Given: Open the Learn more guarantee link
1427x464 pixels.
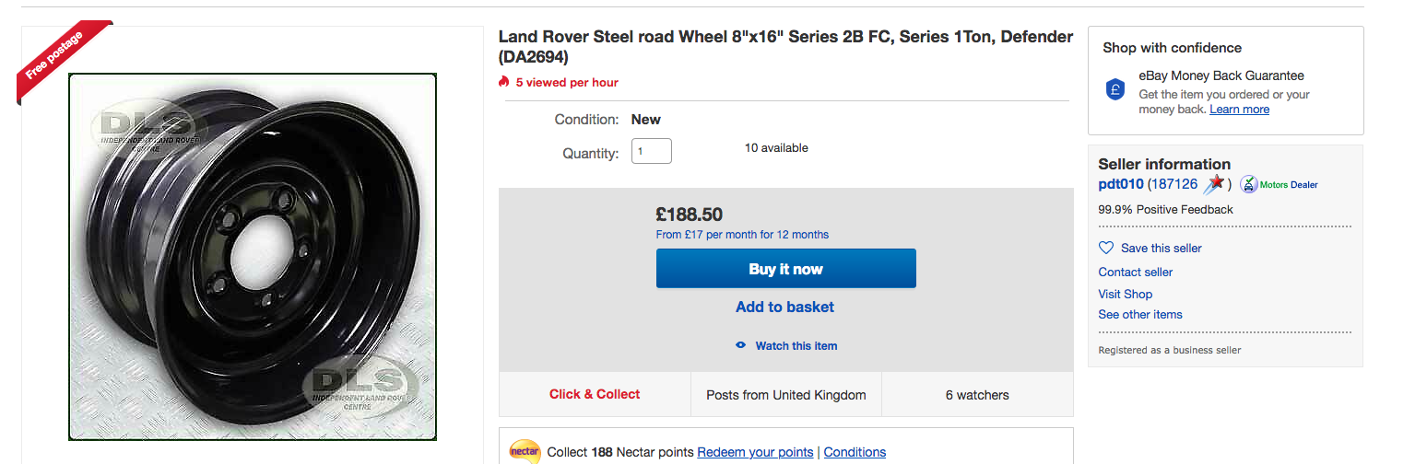Looking at the screenshot, I should pyautogui.click(x=1239, y=109).
